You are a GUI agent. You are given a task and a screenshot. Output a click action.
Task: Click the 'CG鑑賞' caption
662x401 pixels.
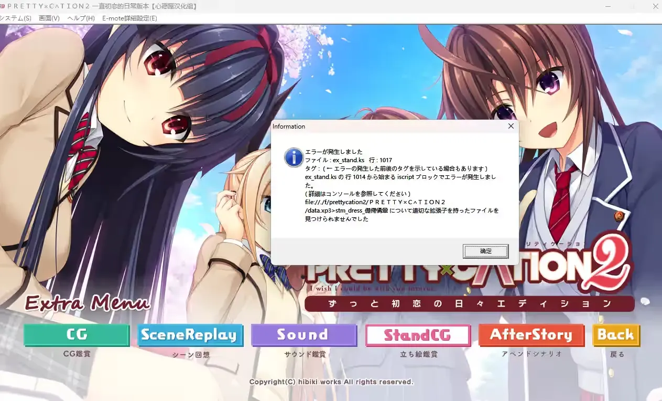pyautogui.click(x=77, y=354)
